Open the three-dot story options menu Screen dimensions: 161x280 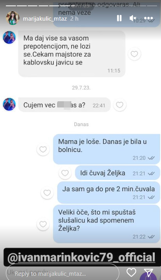148,18
